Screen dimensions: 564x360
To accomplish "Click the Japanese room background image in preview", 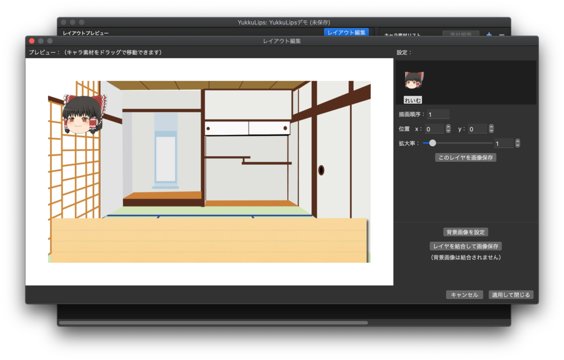I will pos(209,172).
